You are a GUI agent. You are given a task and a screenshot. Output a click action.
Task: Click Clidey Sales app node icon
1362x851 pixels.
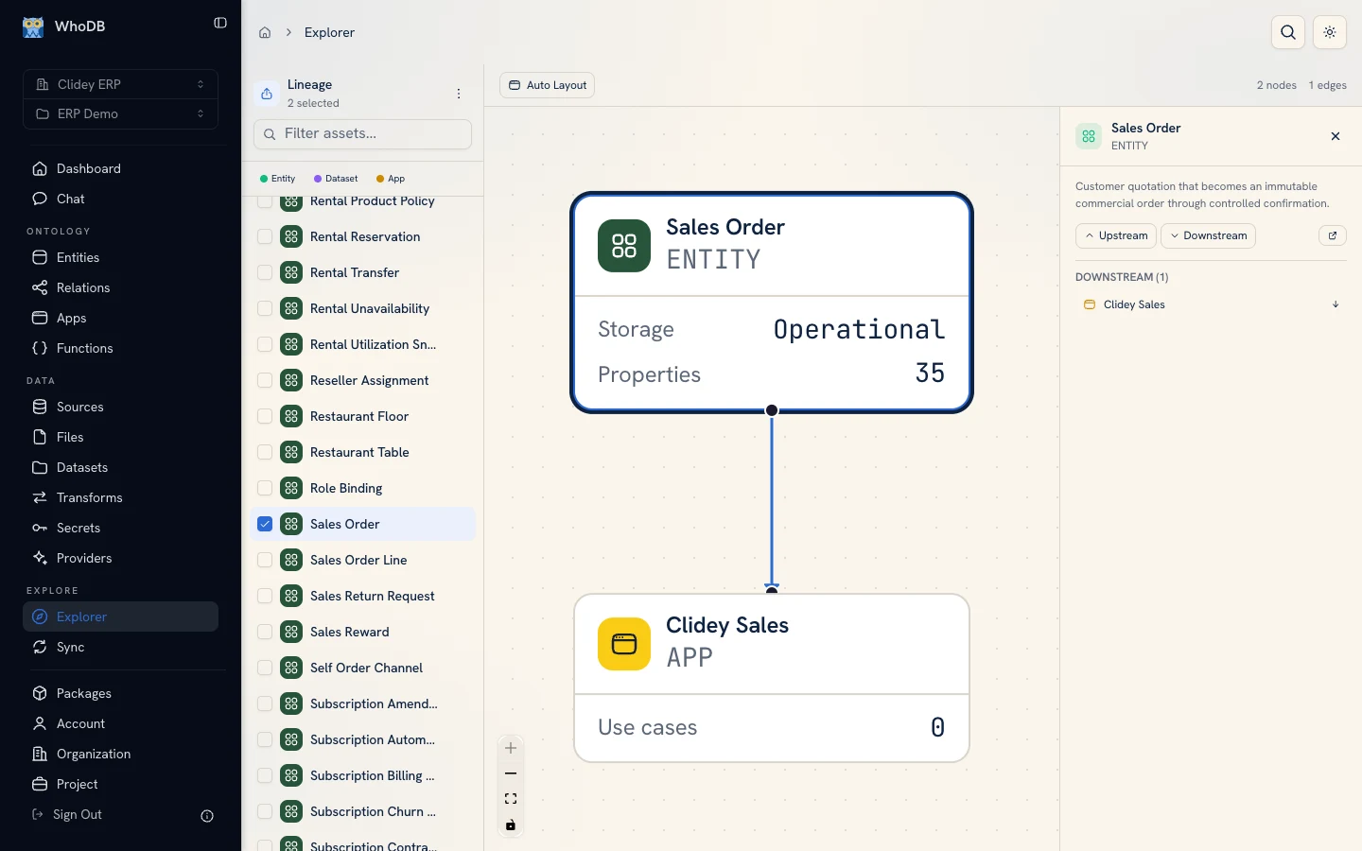624,644
